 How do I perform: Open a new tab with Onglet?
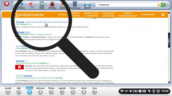point(42,5)
